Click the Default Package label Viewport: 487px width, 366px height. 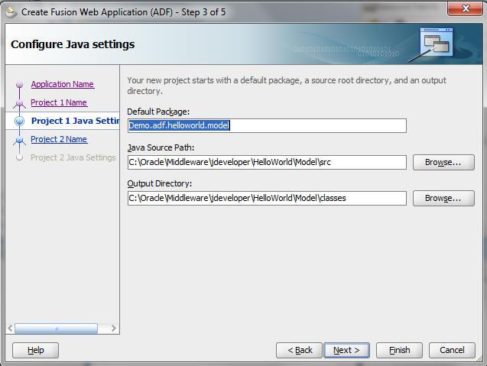pos(158,112)
